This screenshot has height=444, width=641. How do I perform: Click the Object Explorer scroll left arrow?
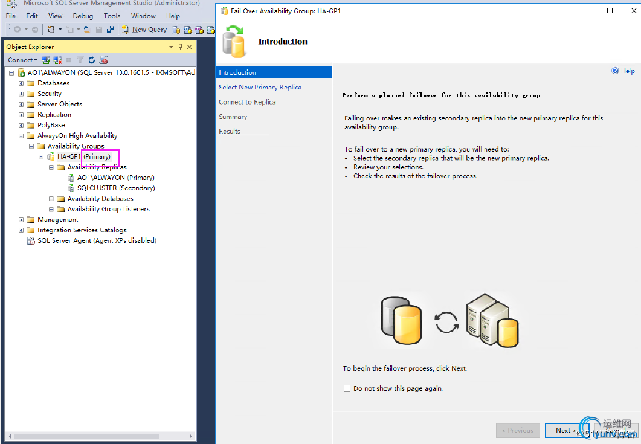click(10, 436)
